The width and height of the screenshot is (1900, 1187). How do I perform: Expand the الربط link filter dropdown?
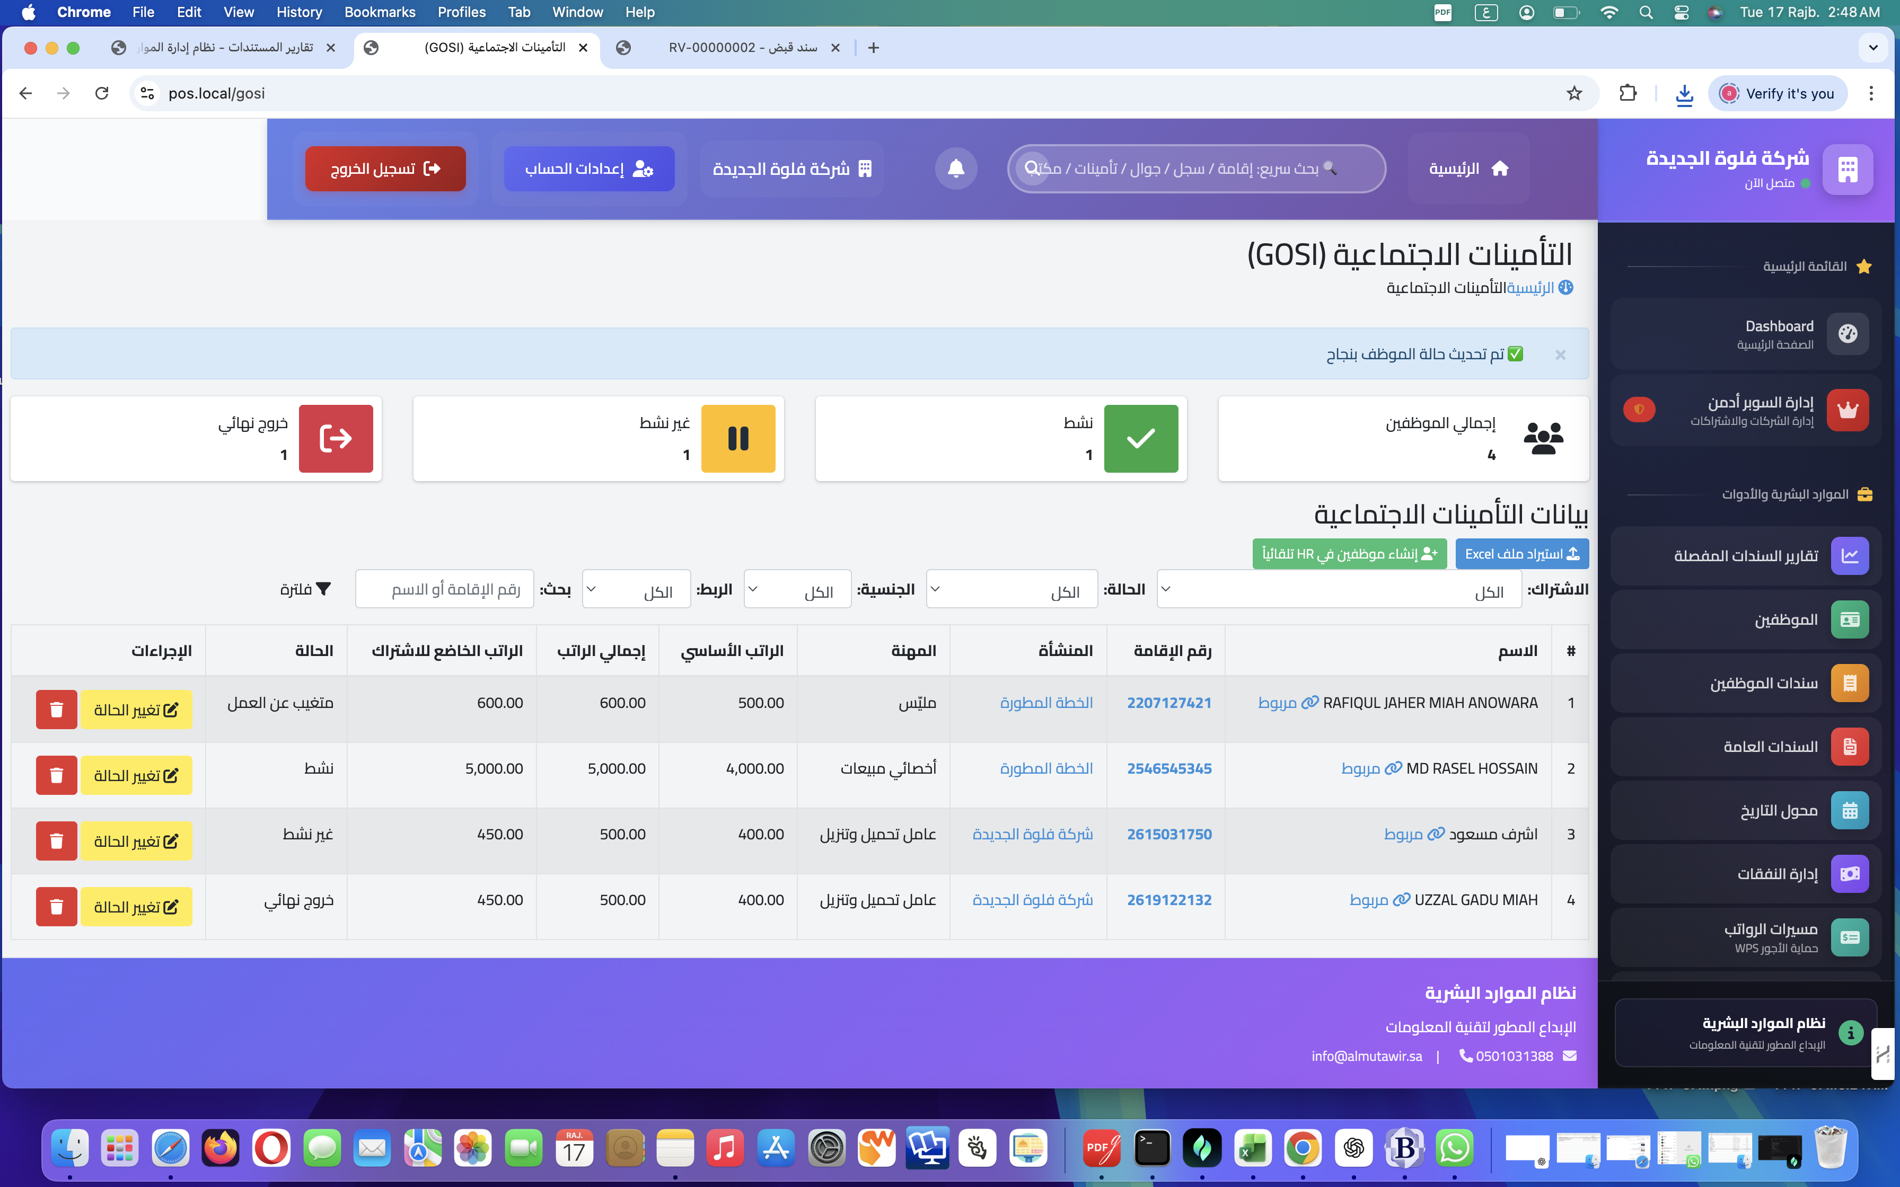coord(636,590)
